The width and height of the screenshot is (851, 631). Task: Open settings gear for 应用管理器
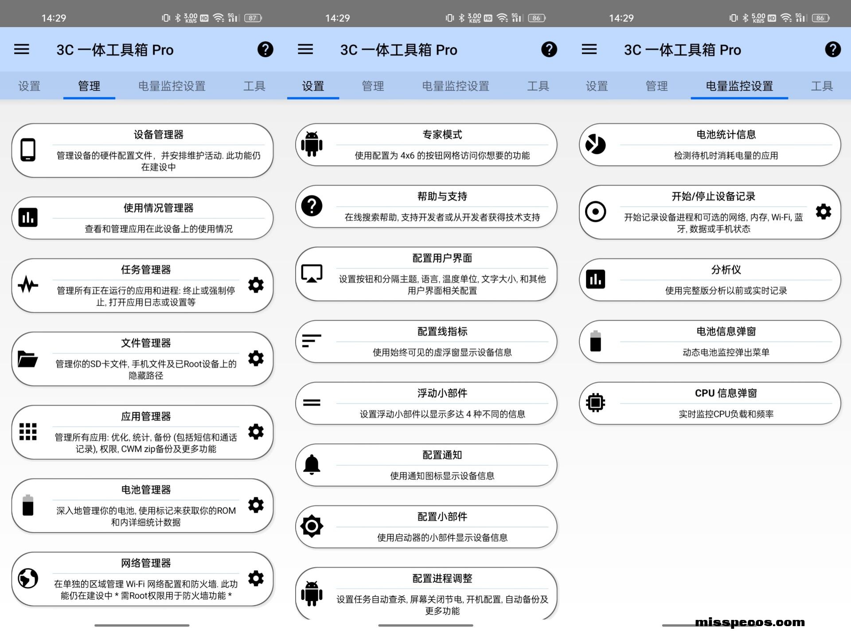(256, 432)
